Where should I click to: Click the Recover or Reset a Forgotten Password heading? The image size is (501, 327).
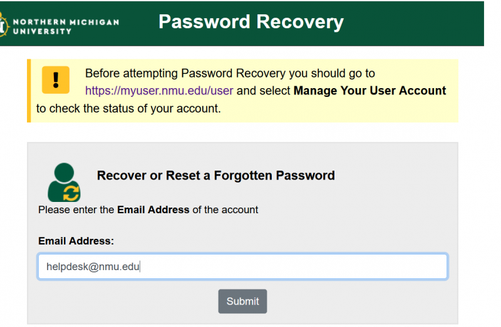[215, 176]
